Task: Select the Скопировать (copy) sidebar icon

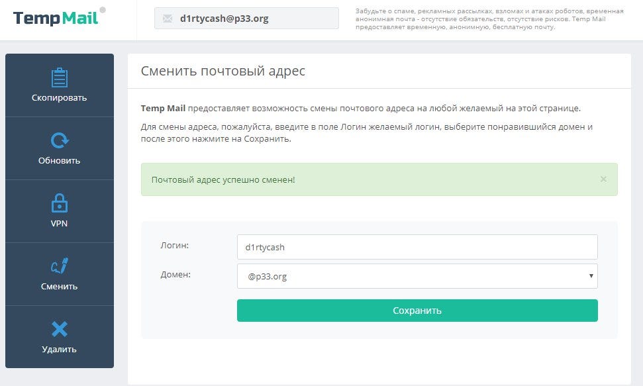Action: coord(60,76)
